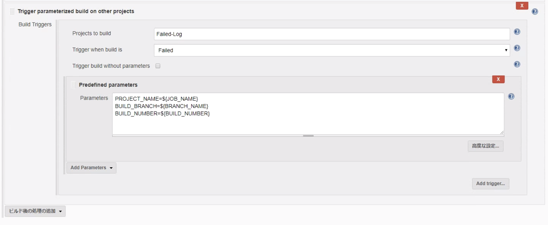Open help for Trigger when build is

tap(517, 48)
